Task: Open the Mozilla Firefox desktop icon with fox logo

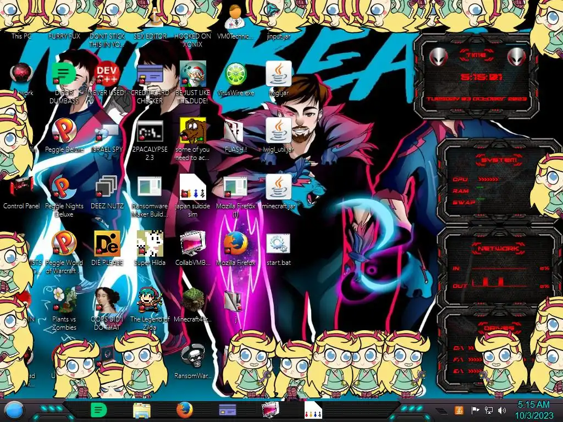Action: 235,248
